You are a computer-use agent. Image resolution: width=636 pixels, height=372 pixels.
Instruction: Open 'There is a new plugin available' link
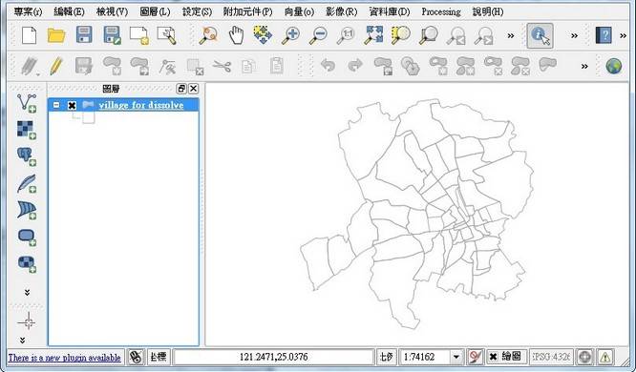tap(65, 358)
